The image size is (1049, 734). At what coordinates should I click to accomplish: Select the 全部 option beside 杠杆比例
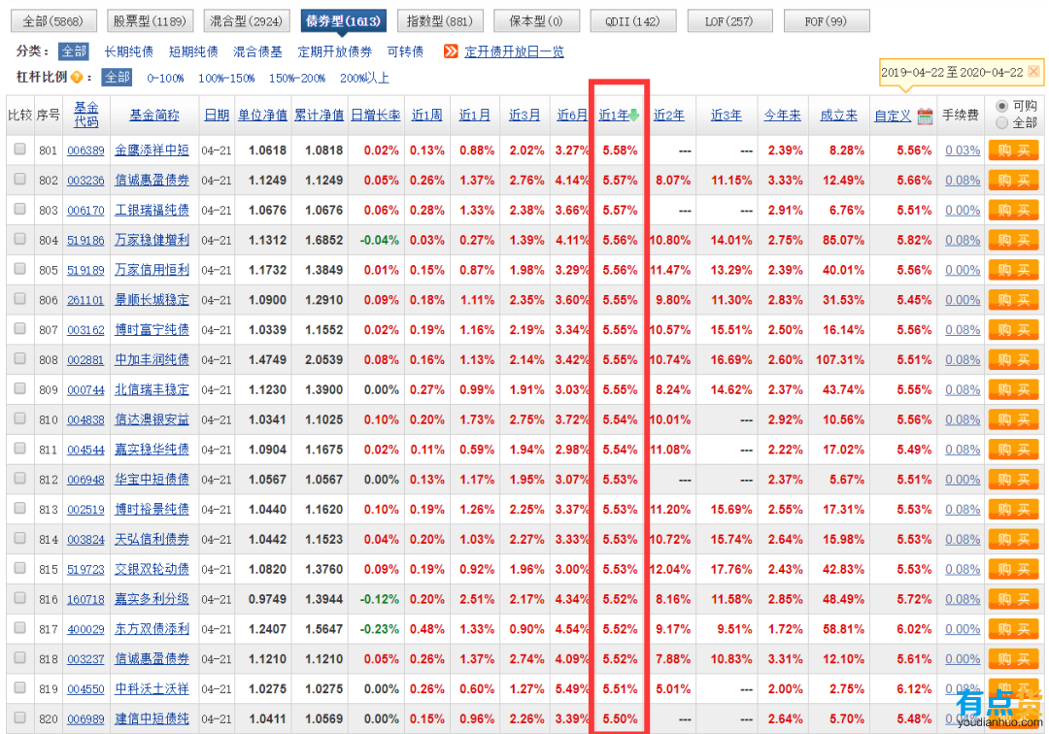pyautogui.click(x=118, y=78)
